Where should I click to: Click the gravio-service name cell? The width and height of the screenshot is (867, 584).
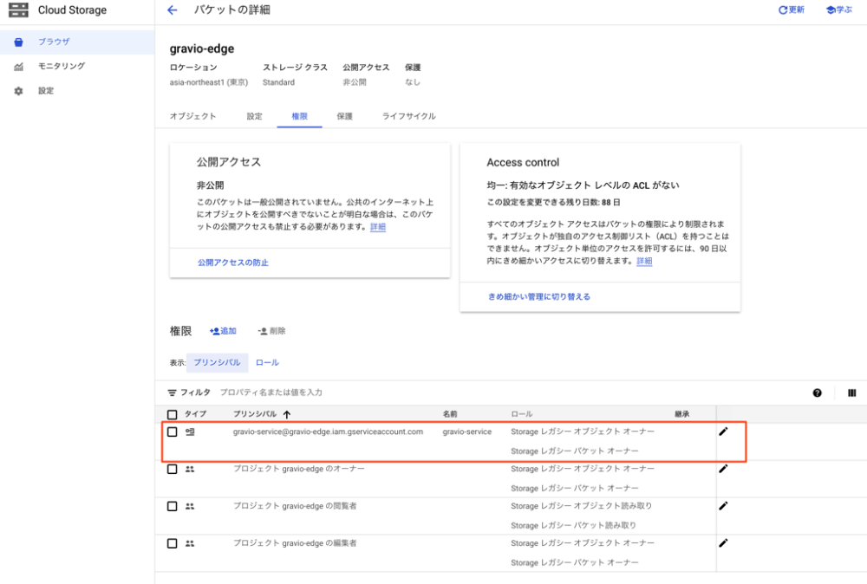tap(467, 432)
